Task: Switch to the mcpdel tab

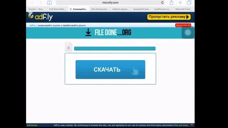Action: click(36, 9)
